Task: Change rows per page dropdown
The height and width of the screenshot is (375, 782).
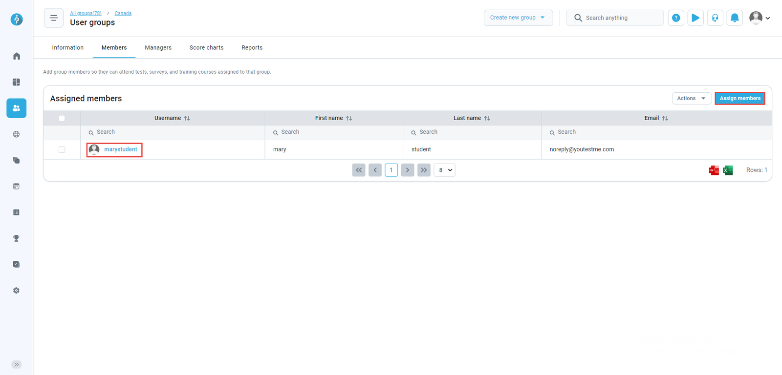Action: click(444, 170)
